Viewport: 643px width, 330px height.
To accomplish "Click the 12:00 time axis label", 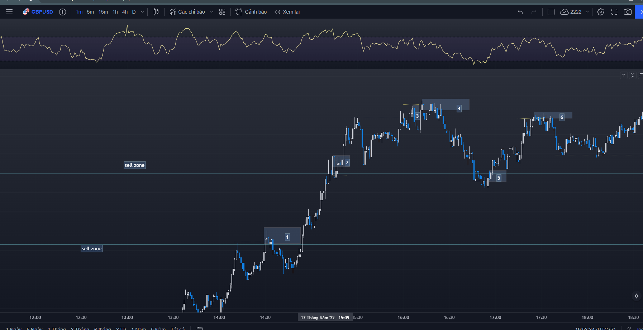I will (35, 317).
